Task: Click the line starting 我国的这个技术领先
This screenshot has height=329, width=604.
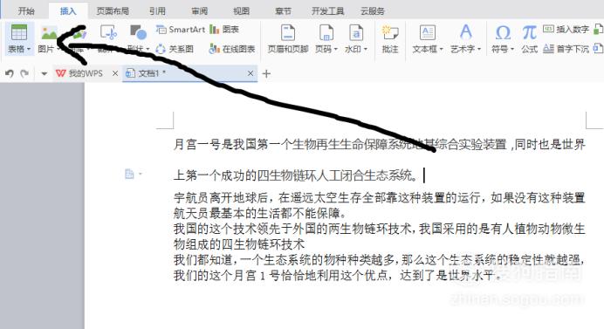Action: click(380, 229)
